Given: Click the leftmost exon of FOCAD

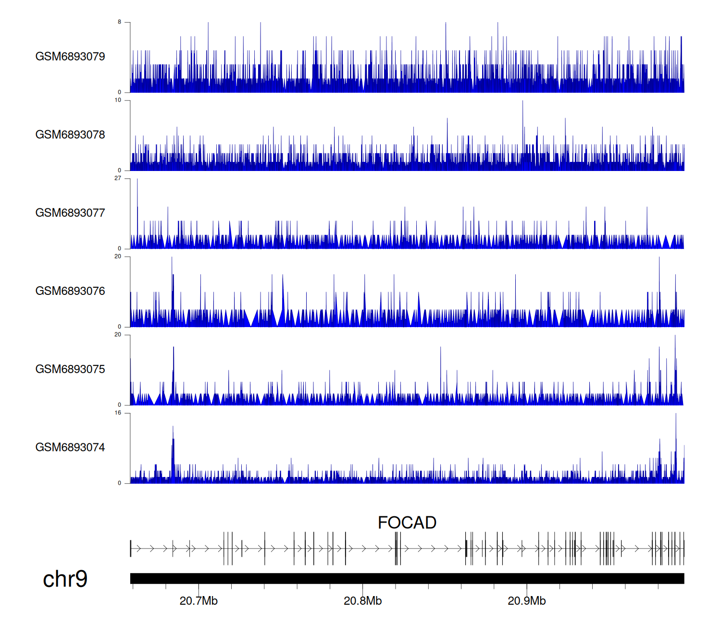Looking at the screenshot, I should 131,548.
